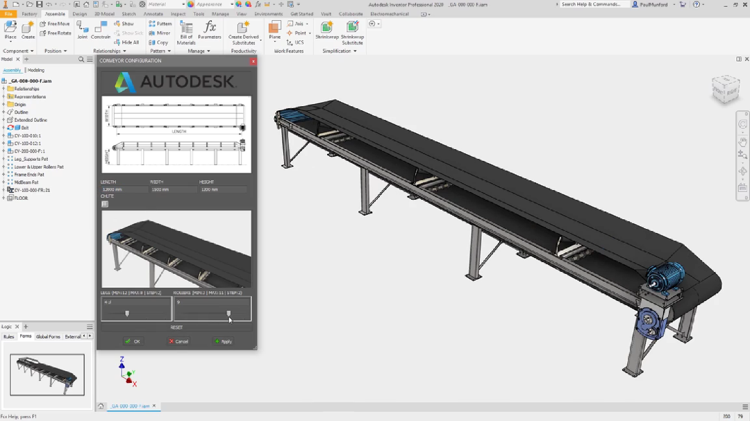The width and height of the screenshot is (750, 421).
Task: Create a work Plane
Action: coord(275,30)
